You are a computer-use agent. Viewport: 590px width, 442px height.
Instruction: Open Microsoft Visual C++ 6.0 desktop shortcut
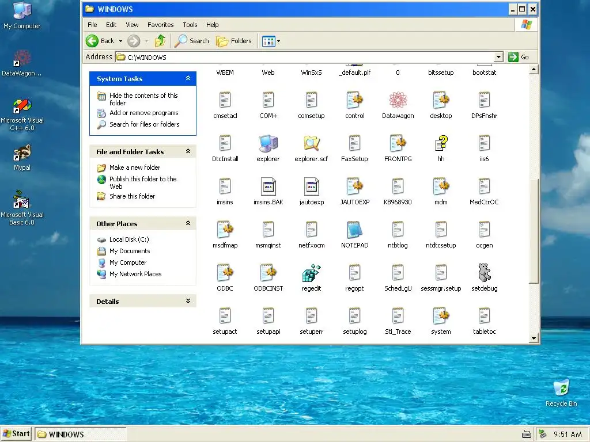tap(22, 115)
